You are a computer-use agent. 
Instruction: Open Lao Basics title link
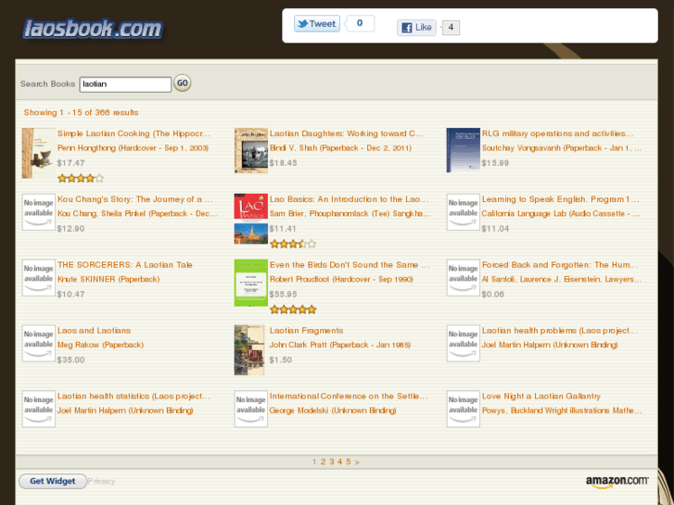349,199
